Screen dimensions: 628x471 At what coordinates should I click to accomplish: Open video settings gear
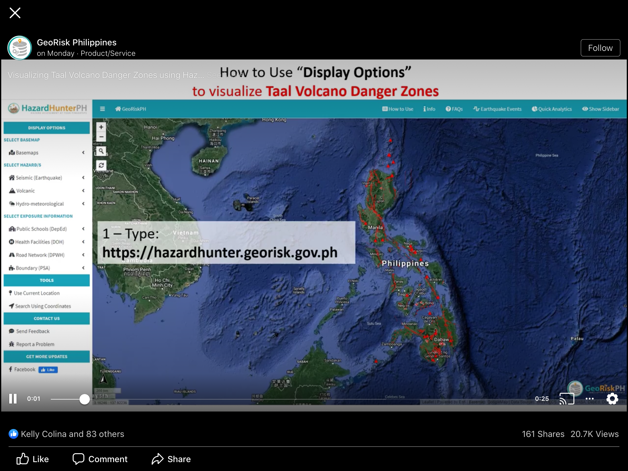point(612,399)
